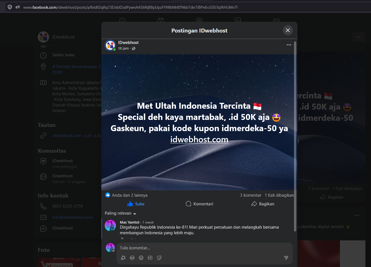Click the envelope email icon under Info kontak

click(43, 217)
